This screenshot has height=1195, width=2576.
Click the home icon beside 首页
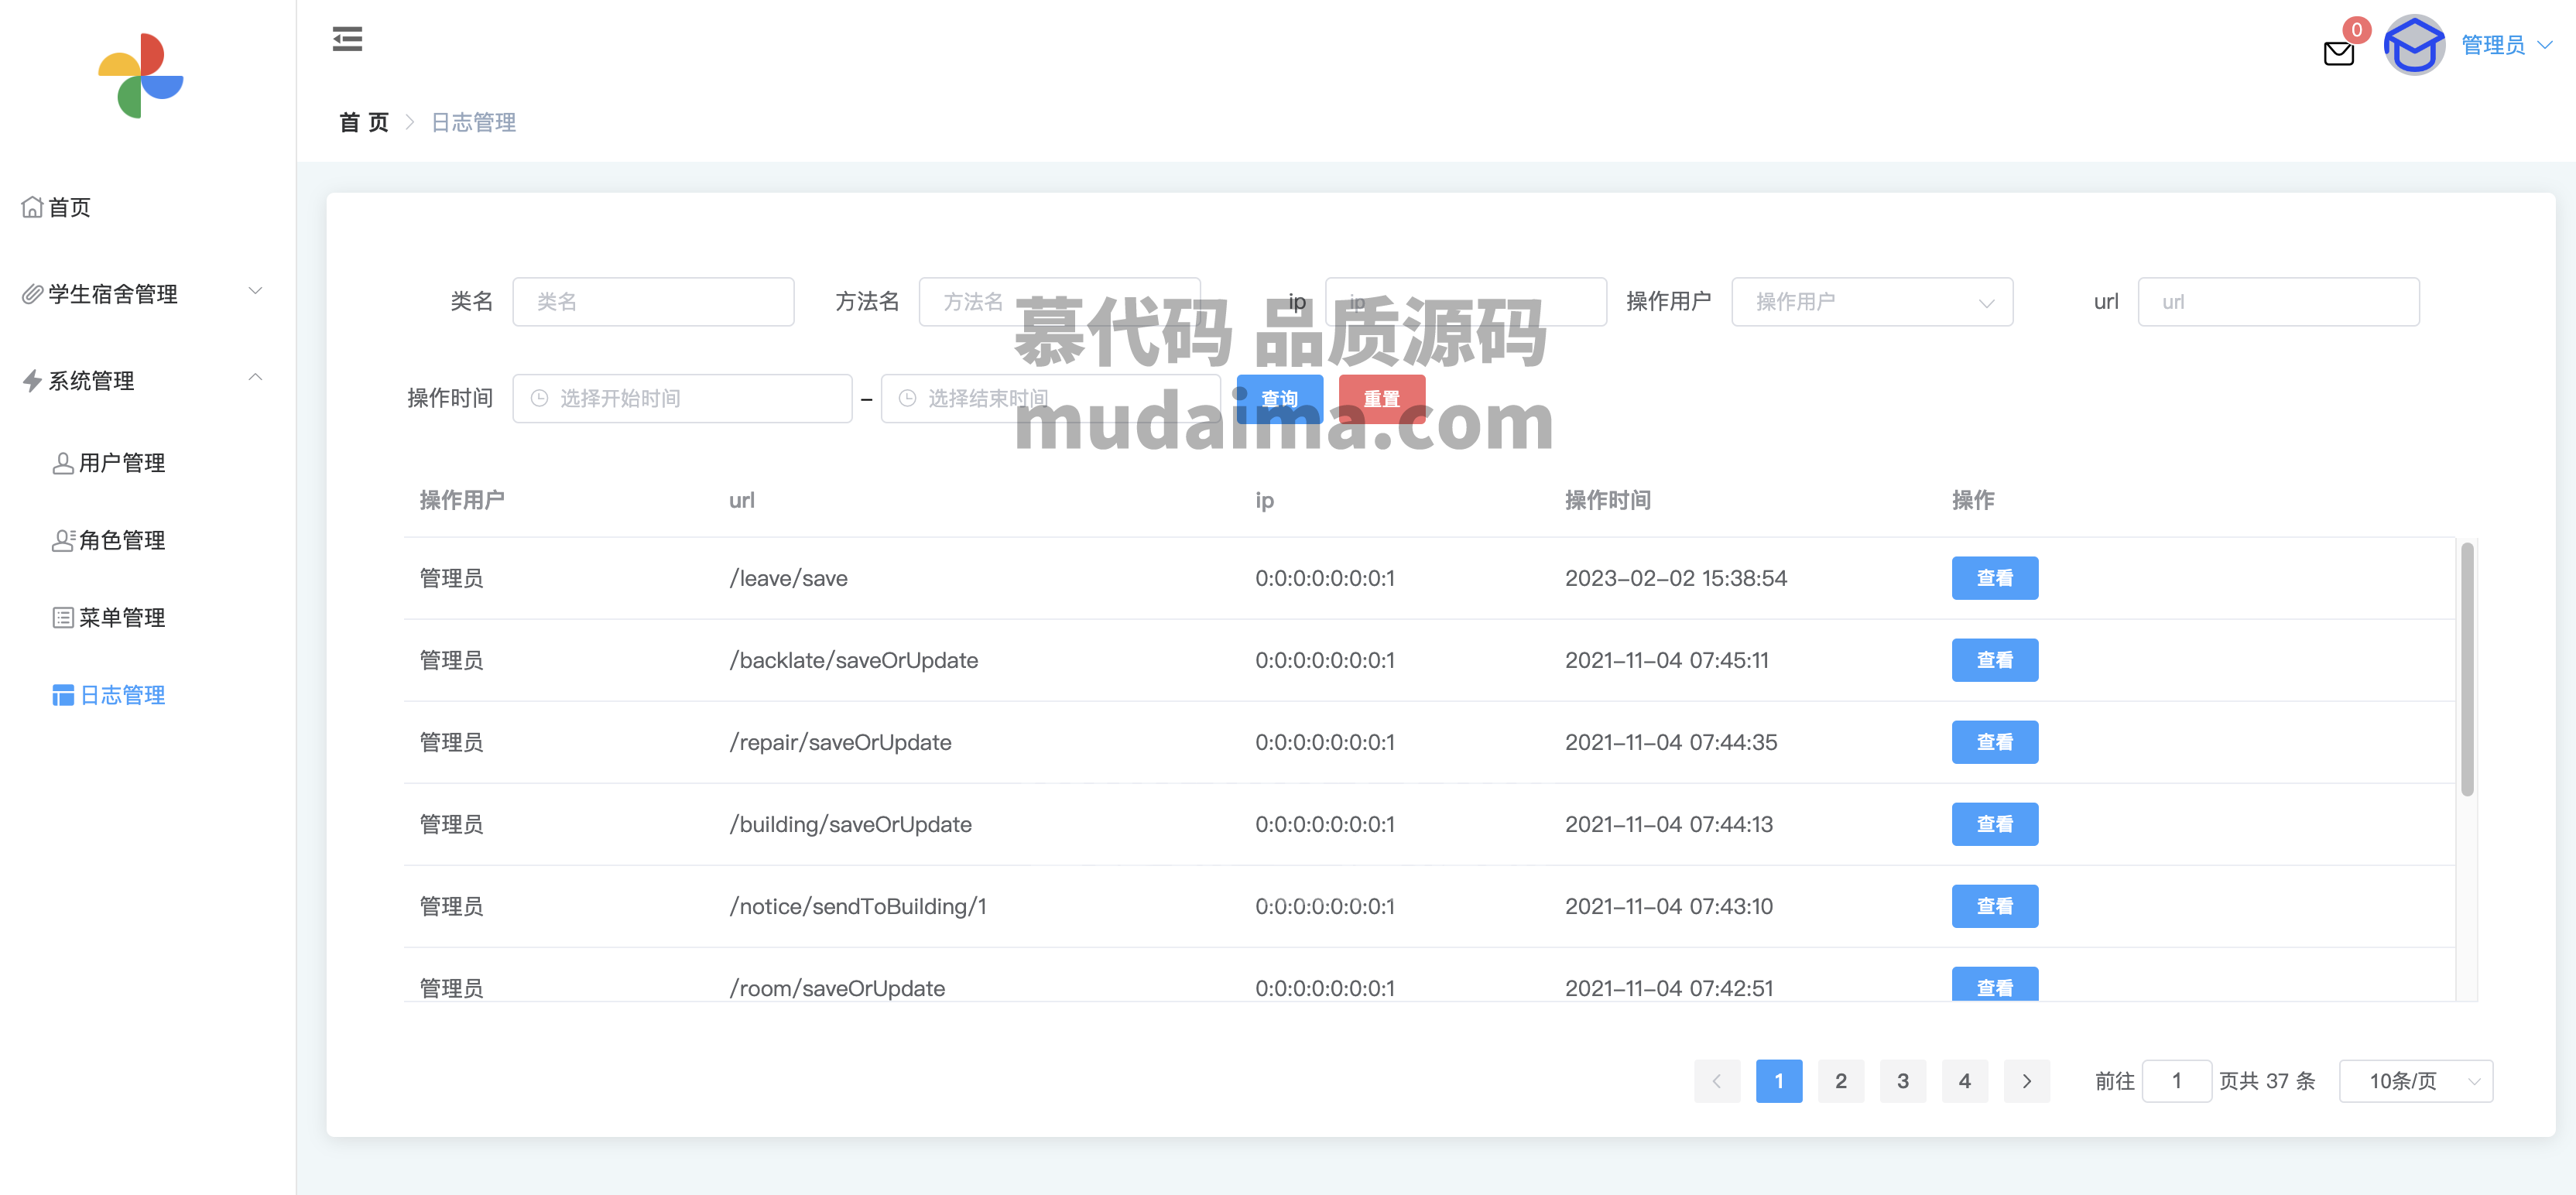point(32,207)
